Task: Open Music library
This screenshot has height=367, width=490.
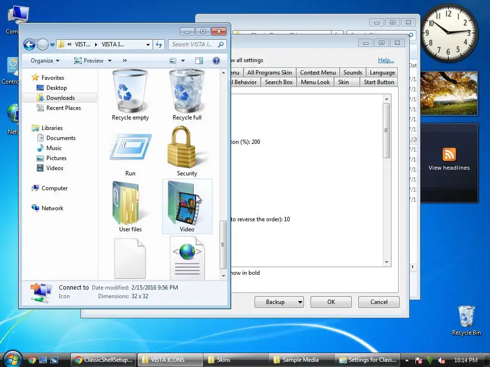Action: click(49, 148)
